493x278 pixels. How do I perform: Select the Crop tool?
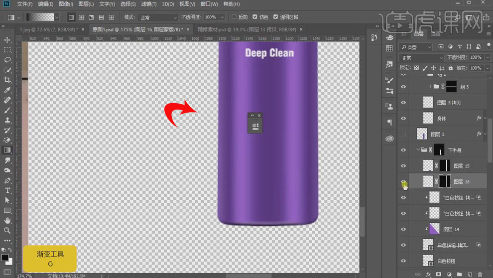click(7, 80)
